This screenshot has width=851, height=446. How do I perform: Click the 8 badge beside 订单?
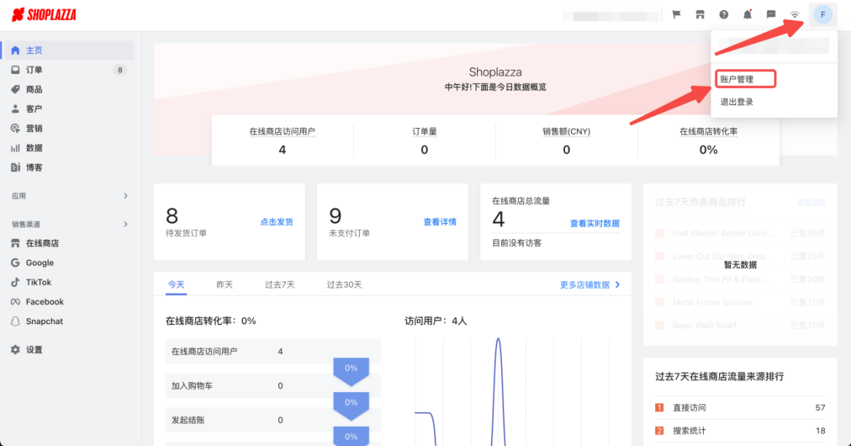120,69
